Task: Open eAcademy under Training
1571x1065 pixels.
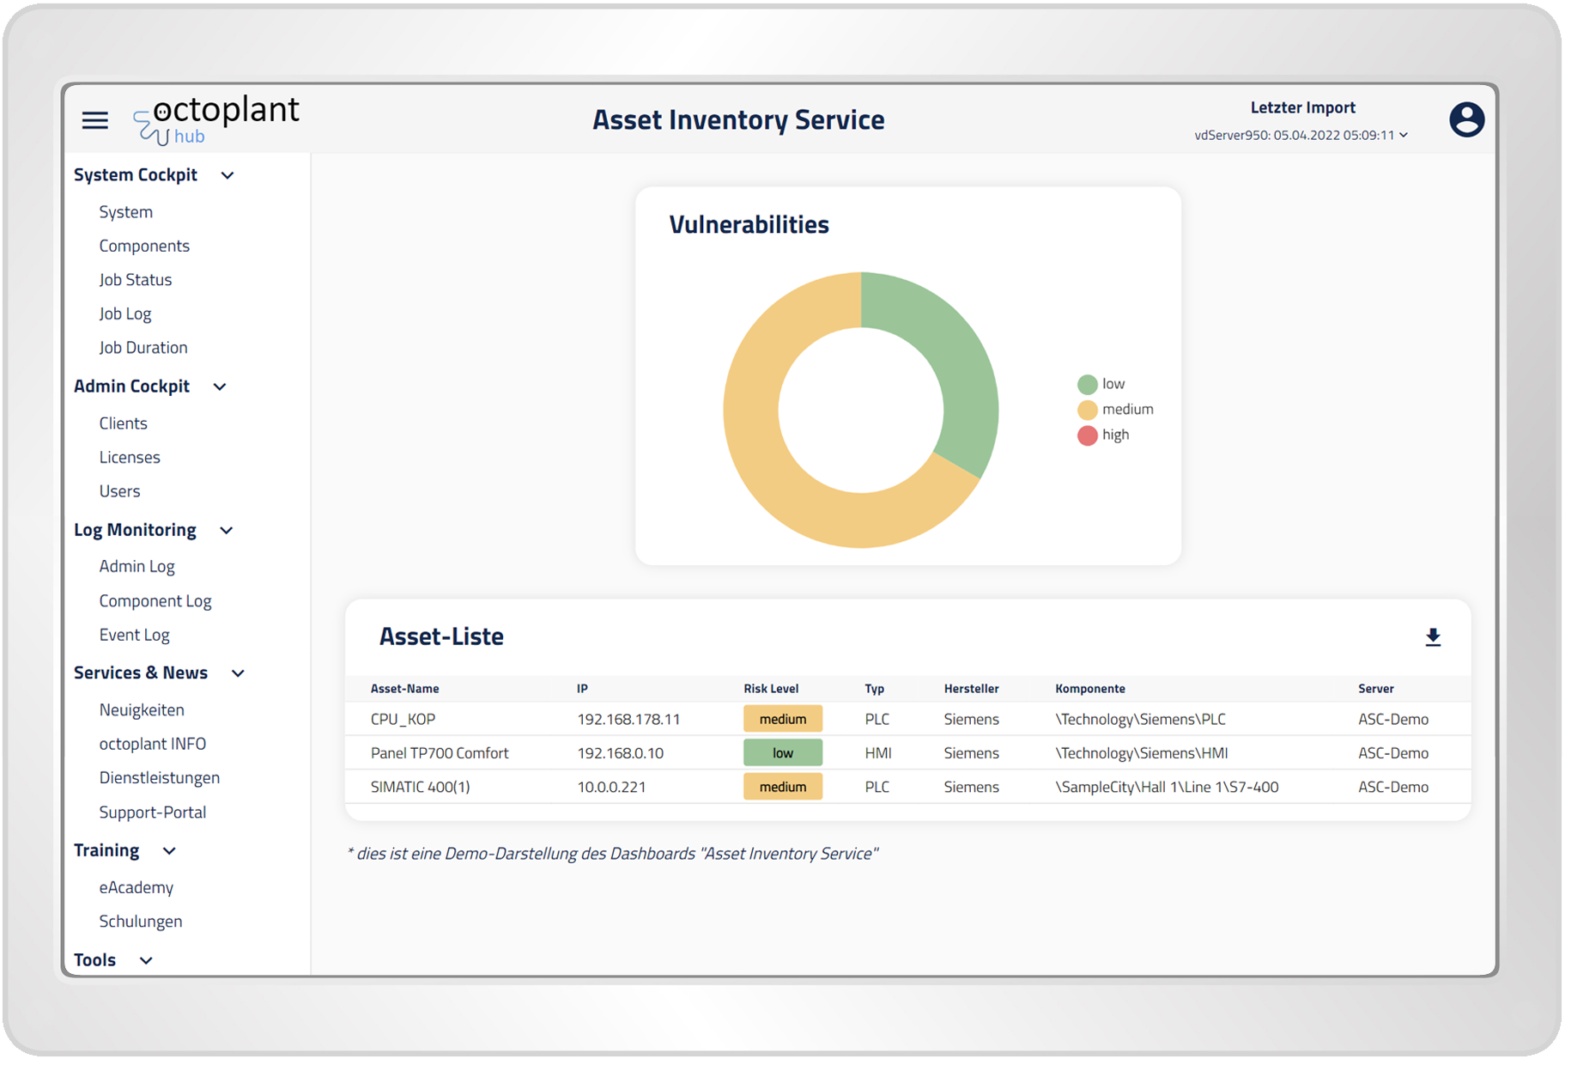Action: (136, 887)
